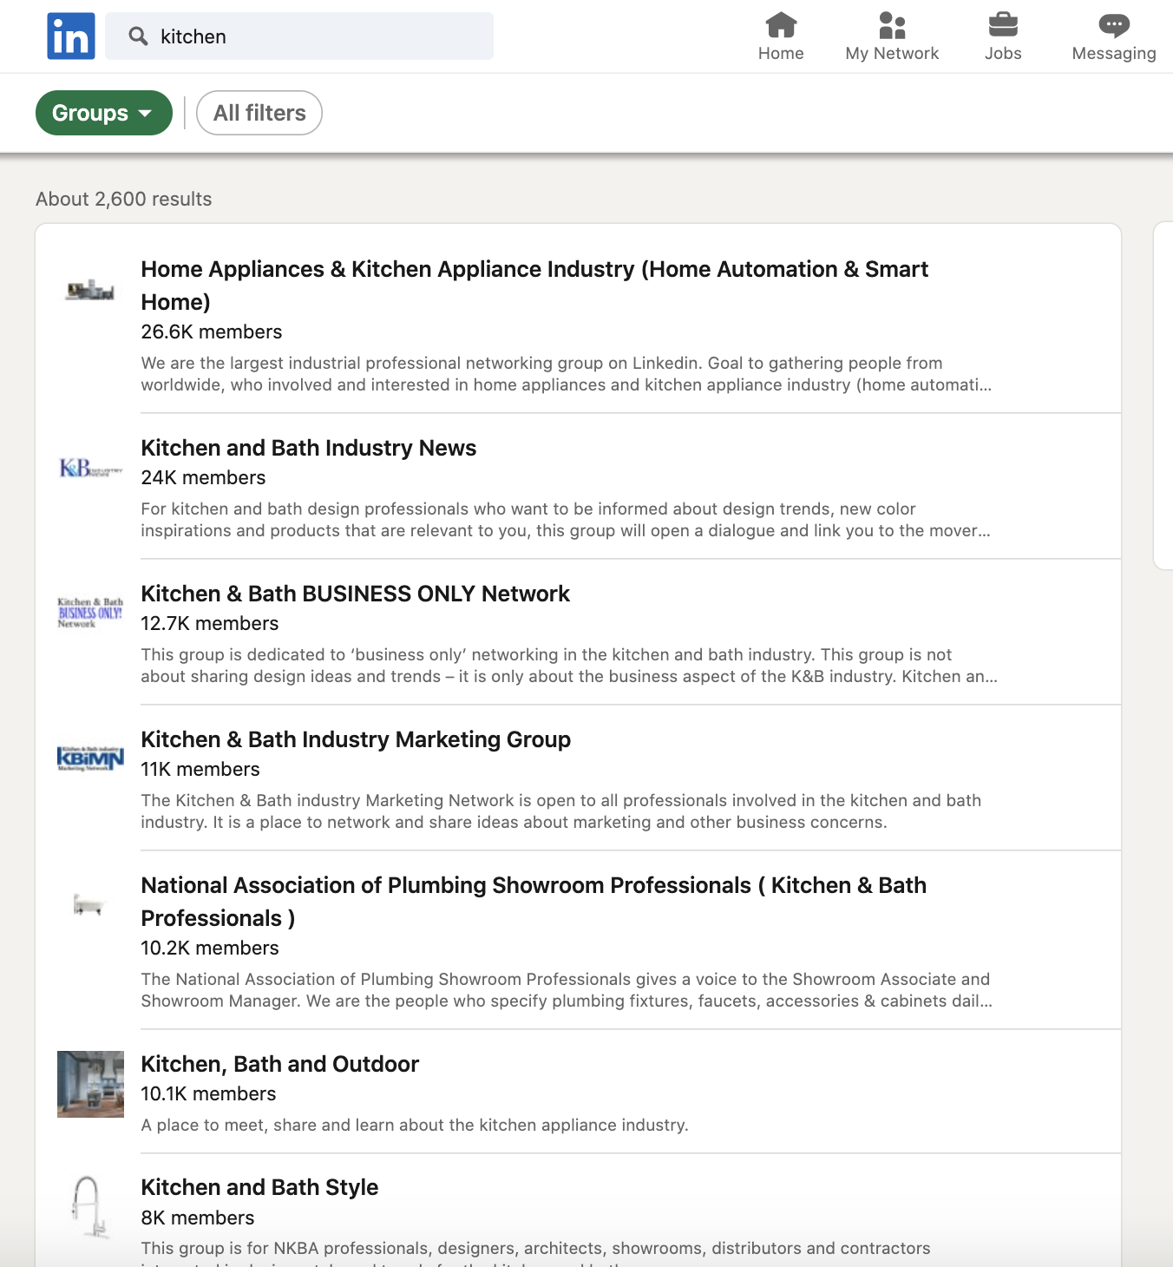Open National Association of Plumbing Showroom Professionals
Screen dimensions: 1173x1267
click(534, 902)
